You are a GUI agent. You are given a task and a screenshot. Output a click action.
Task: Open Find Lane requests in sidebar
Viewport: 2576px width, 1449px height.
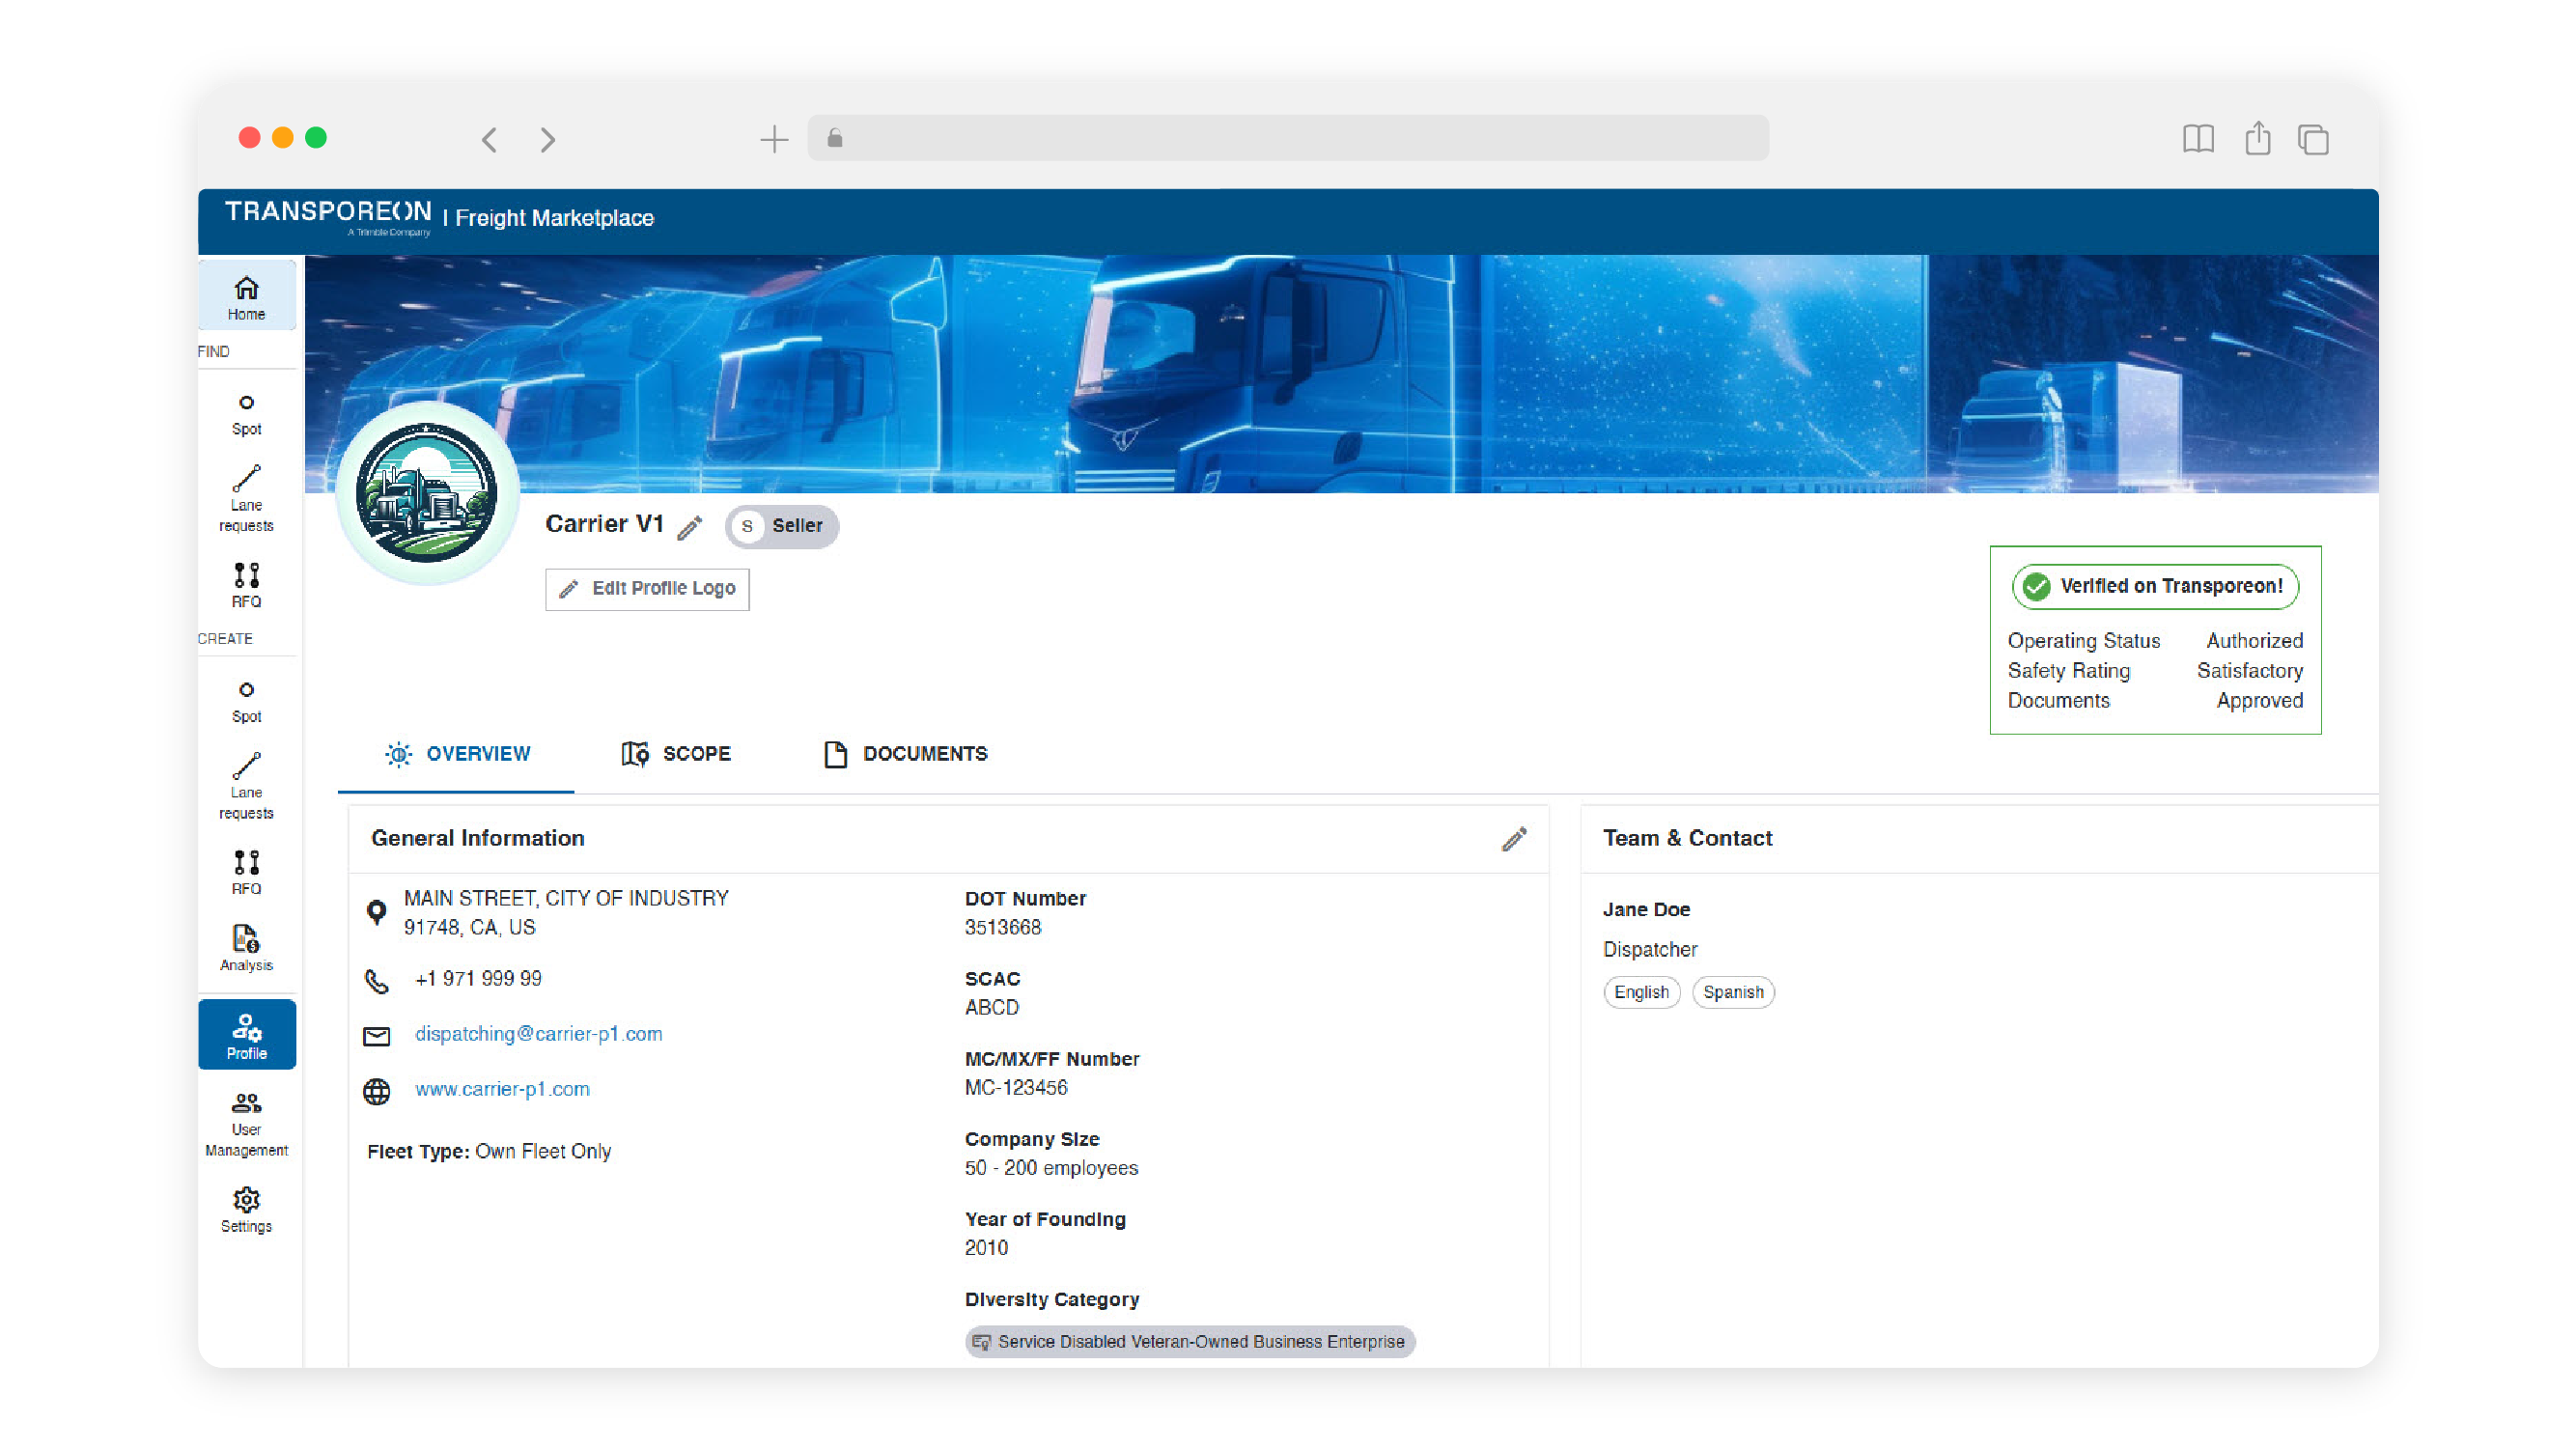pos(246,497)
